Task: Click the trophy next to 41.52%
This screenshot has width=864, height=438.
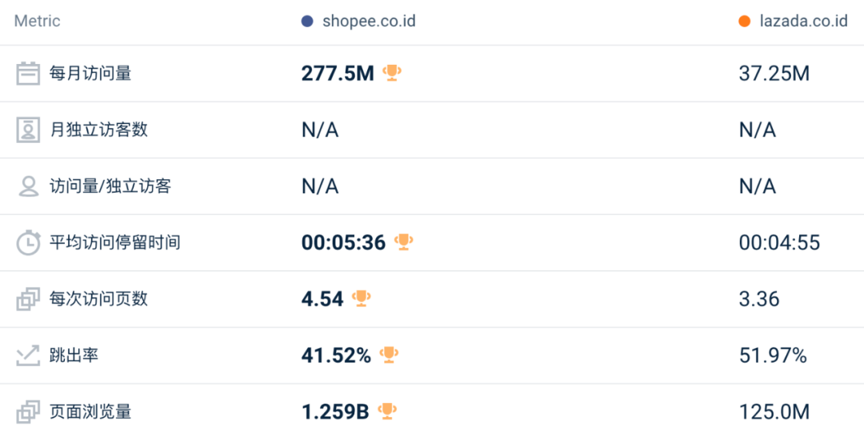Action: 389,355
